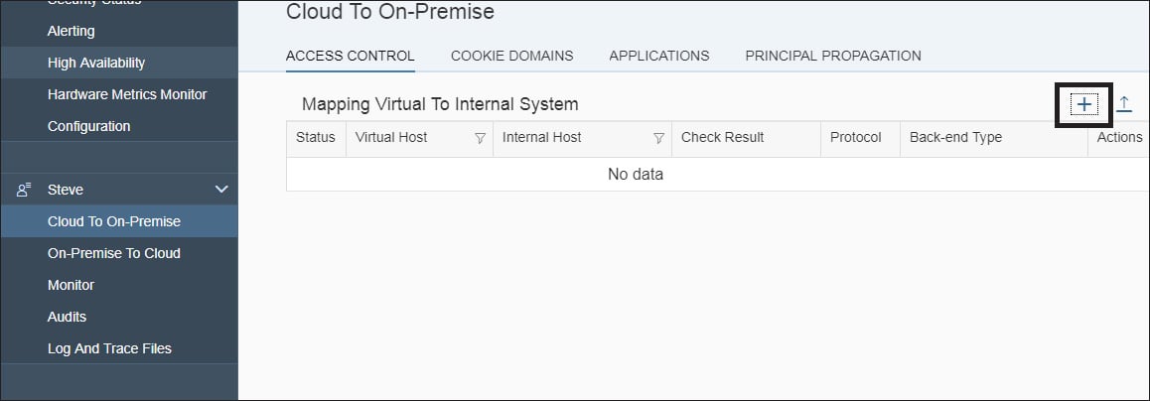Screen dimensions: 1150x401
Task: Select the Access Control tab
Action: tap(351, 56)
